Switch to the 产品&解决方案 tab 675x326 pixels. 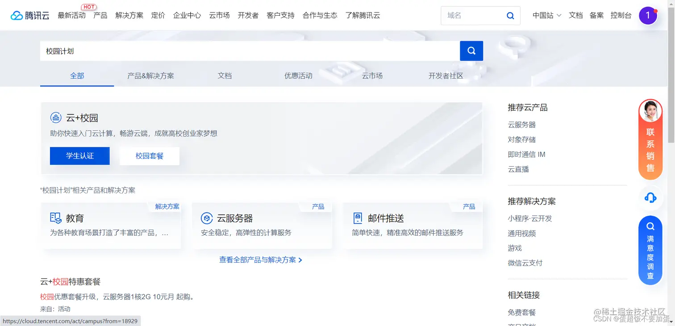coord(151,75)
